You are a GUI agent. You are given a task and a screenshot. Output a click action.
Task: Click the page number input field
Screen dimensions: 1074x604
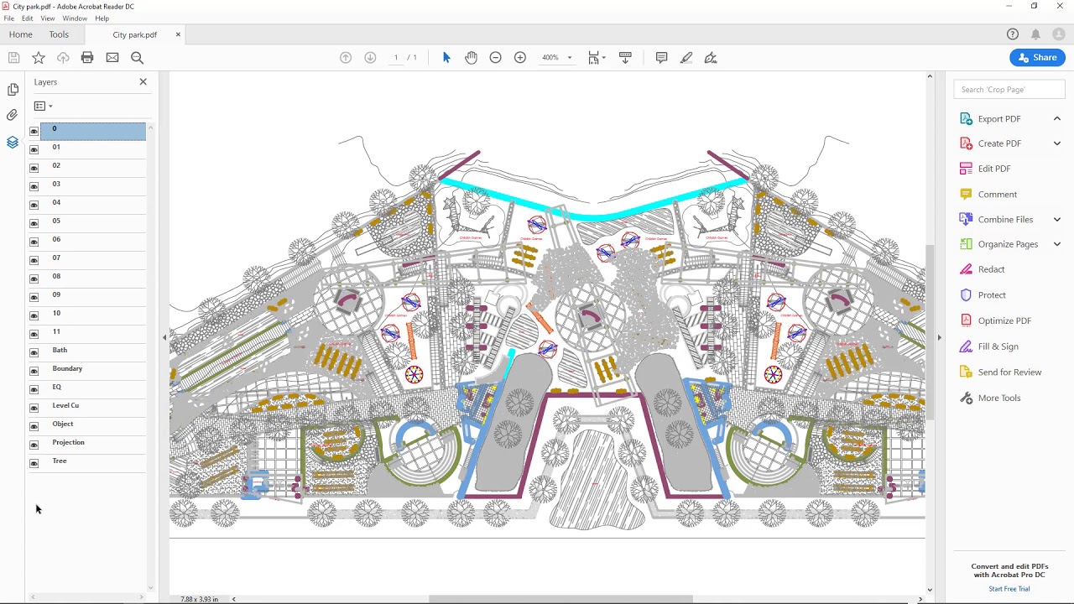pyautogui.click(x=396, y=58)
